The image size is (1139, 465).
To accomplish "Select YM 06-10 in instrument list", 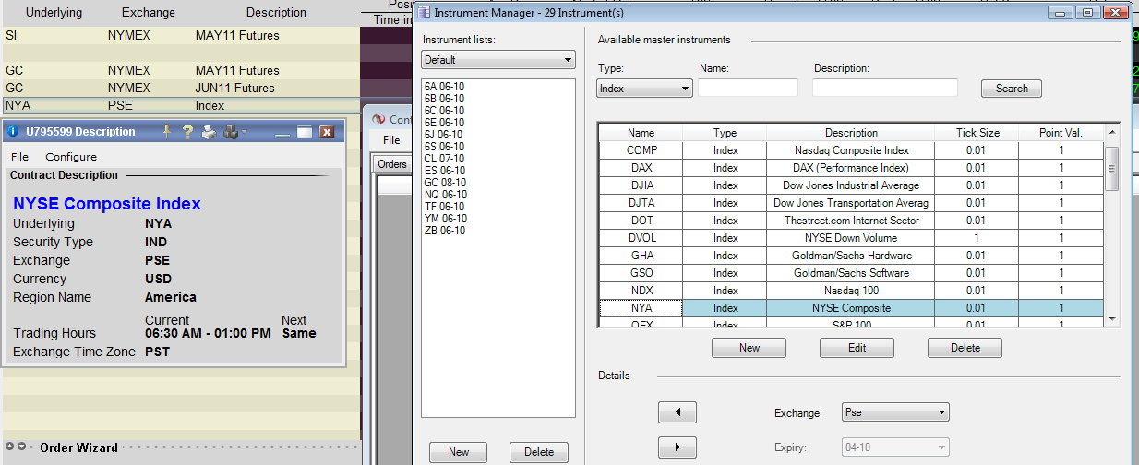I will 444,219.
